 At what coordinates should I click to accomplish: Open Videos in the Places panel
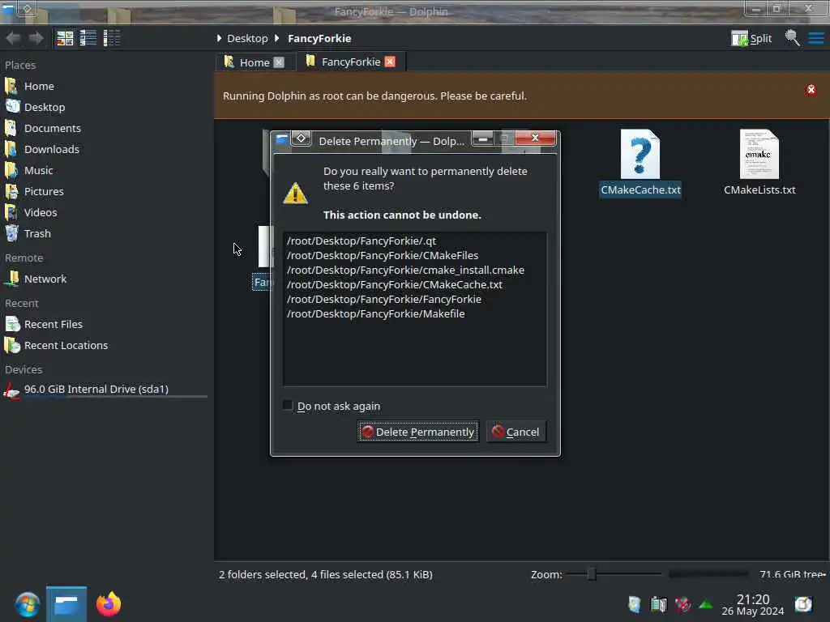(x=41, y=213)
